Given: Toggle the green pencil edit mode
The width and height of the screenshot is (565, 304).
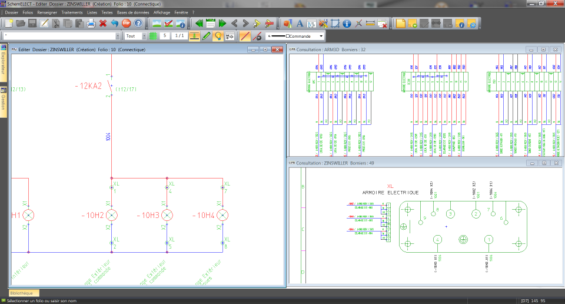Looking at the screenshot, I should (206, 36).
